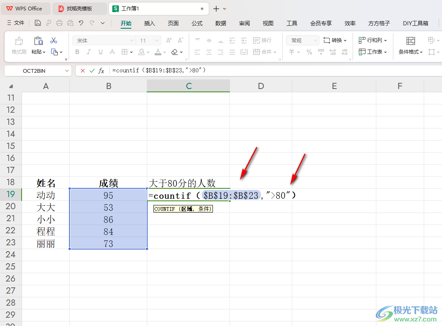The width and height of the screenshot is (442, 326).
Task: Click the Increase Indent icon
Action: click(244, 40)
